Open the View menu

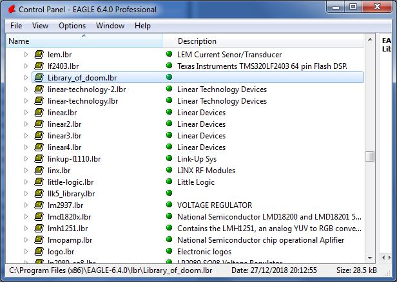(x=40, y=26)
